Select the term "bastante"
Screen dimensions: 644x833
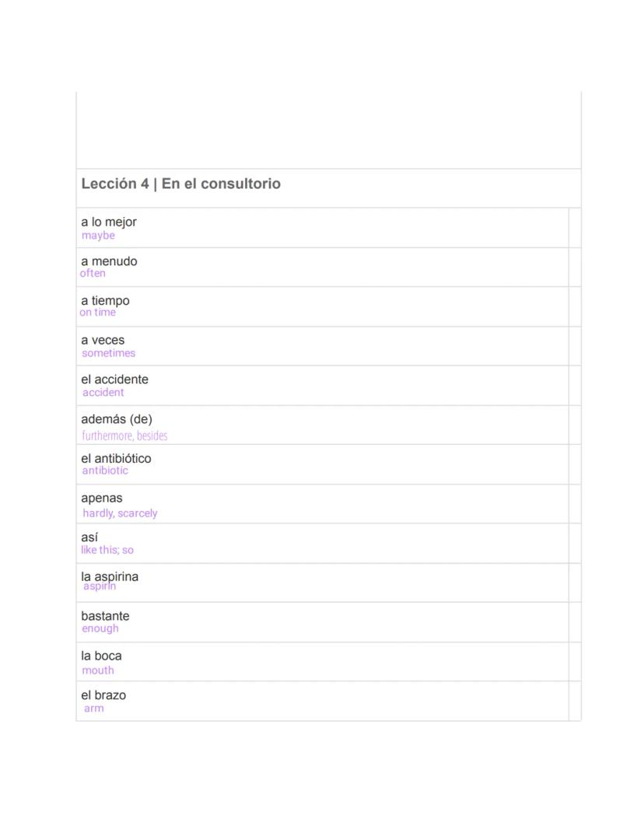105,616
